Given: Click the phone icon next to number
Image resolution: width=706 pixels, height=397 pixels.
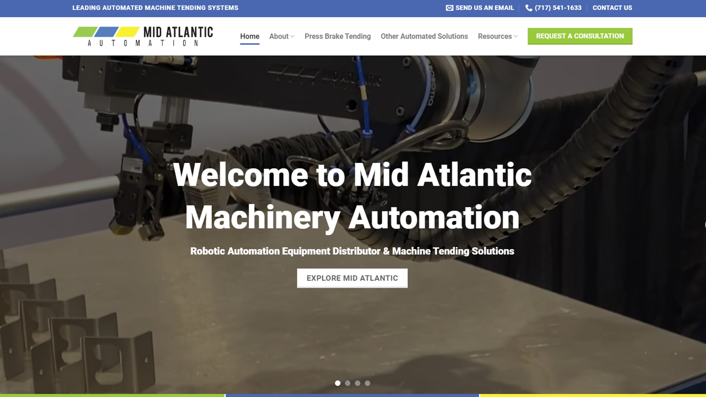Looking at the screenshot, I should point(528,7).
